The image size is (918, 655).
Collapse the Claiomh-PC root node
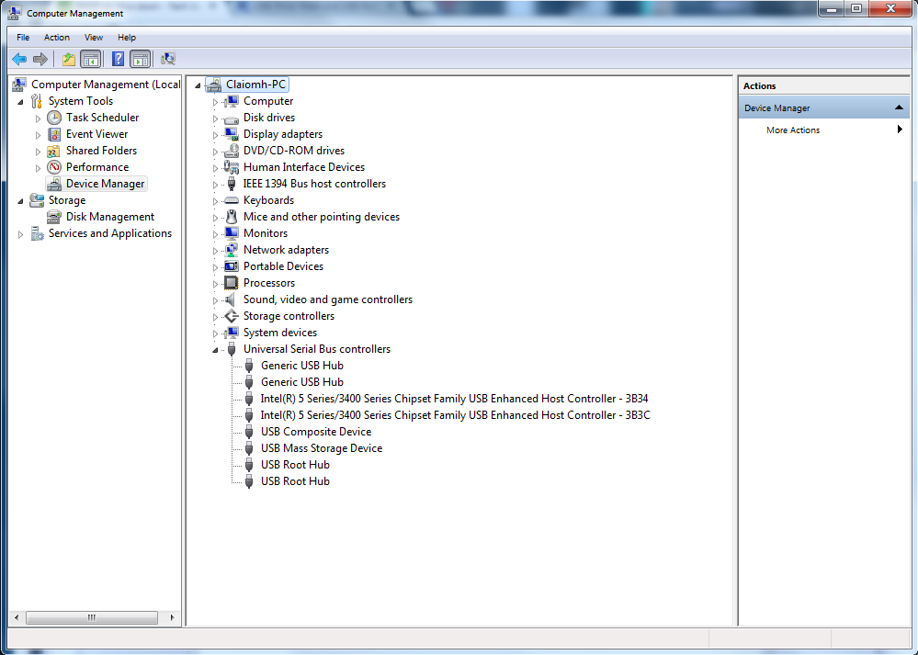click(x=198, y=85)
